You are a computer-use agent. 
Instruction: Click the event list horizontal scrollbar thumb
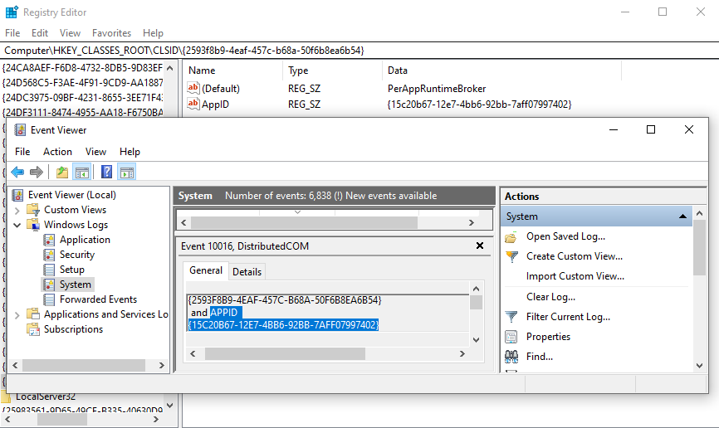click(x=304, y=222)
